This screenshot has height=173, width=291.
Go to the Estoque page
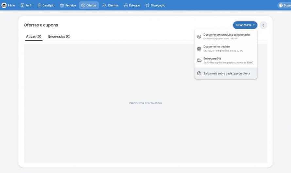click(132, 5)
